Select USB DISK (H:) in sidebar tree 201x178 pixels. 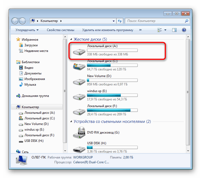coord(34,141)
